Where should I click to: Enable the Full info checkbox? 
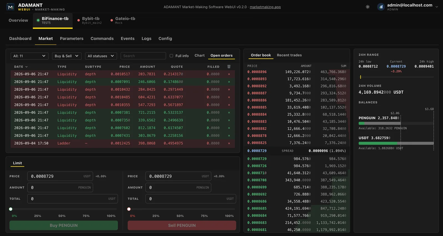[x=171, y=56]
